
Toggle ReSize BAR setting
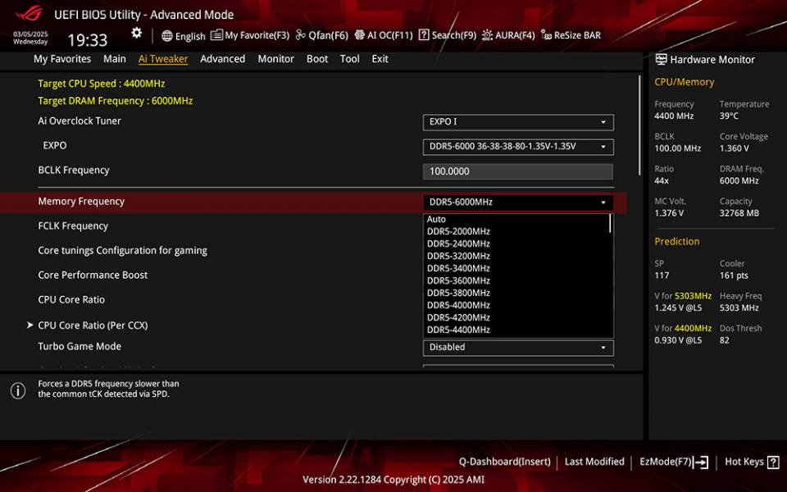[x=577, y=35]
